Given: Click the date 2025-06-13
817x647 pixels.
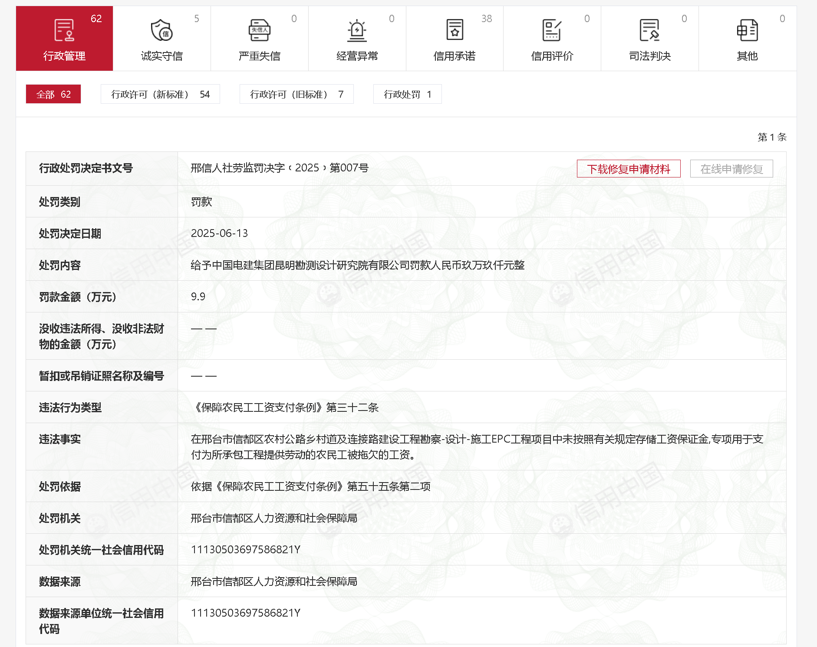Looking at the screenshot, I should tap(219, 233).
